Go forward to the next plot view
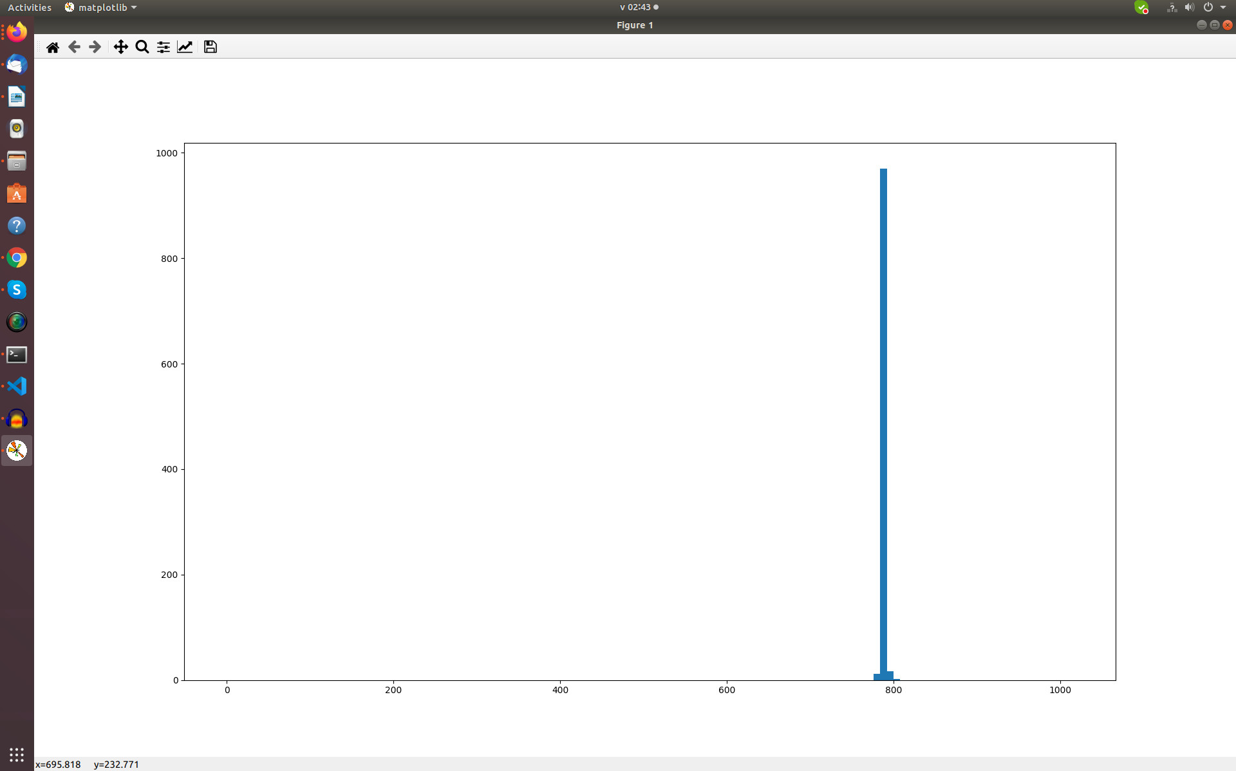The height and width of the screenshot is (771, 1236). pyautogui.click(x=95, y=47)
